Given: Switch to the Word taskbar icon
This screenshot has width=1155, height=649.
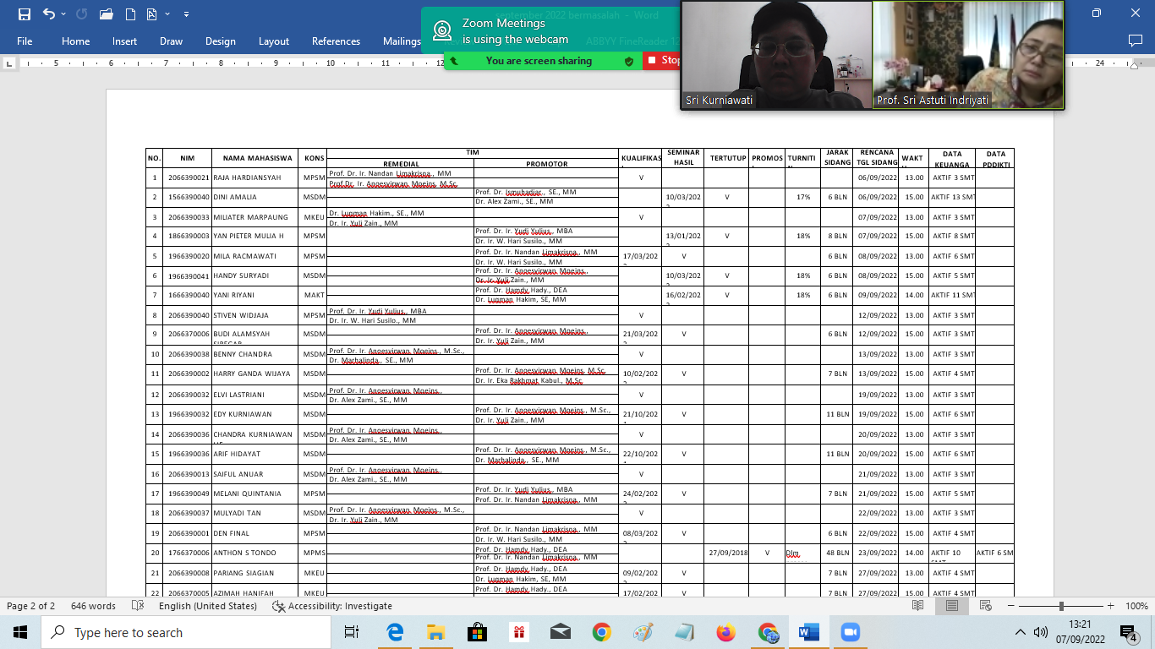Looking at the screenshot, I should click(x=808, y=632).
